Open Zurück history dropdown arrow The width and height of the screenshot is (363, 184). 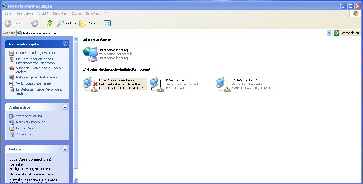(x=26, y=23)
